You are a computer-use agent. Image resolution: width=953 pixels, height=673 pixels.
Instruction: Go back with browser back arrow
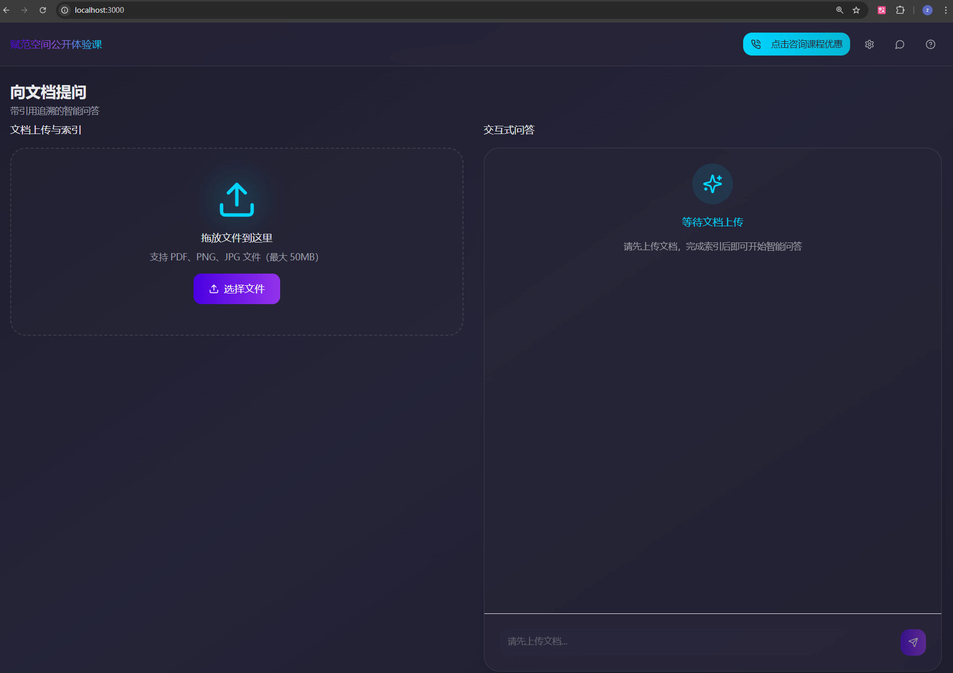point(7,10)
